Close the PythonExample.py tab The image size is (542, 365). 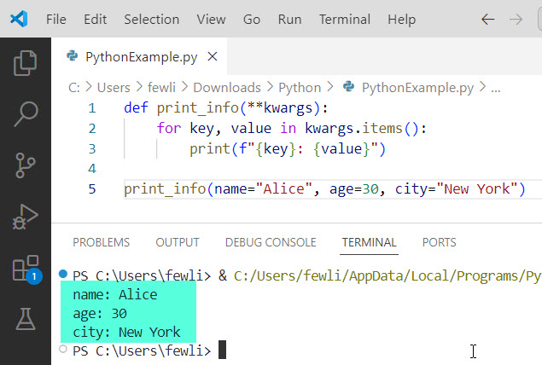213,56
